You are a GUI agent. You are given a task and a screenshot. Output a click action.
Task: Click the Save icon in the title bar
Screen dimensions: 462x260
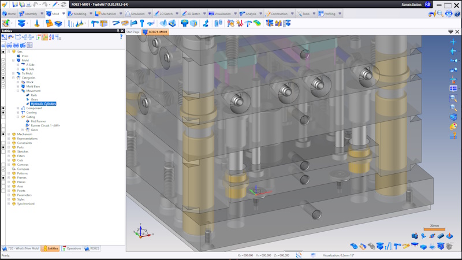click(x=15, y=5)
